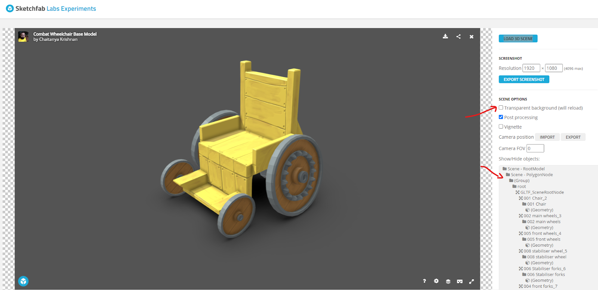Toggle the (Group) folder node

[x=519, y=181]
